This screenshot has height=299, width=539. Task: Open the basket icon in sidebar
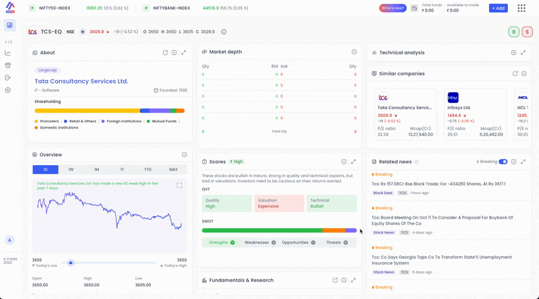(8, 65)
